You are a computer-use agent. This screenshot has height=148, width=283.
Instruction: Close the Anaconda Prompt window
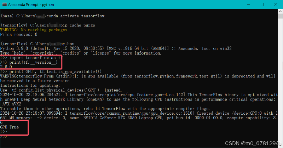click(x=276, y=5)
